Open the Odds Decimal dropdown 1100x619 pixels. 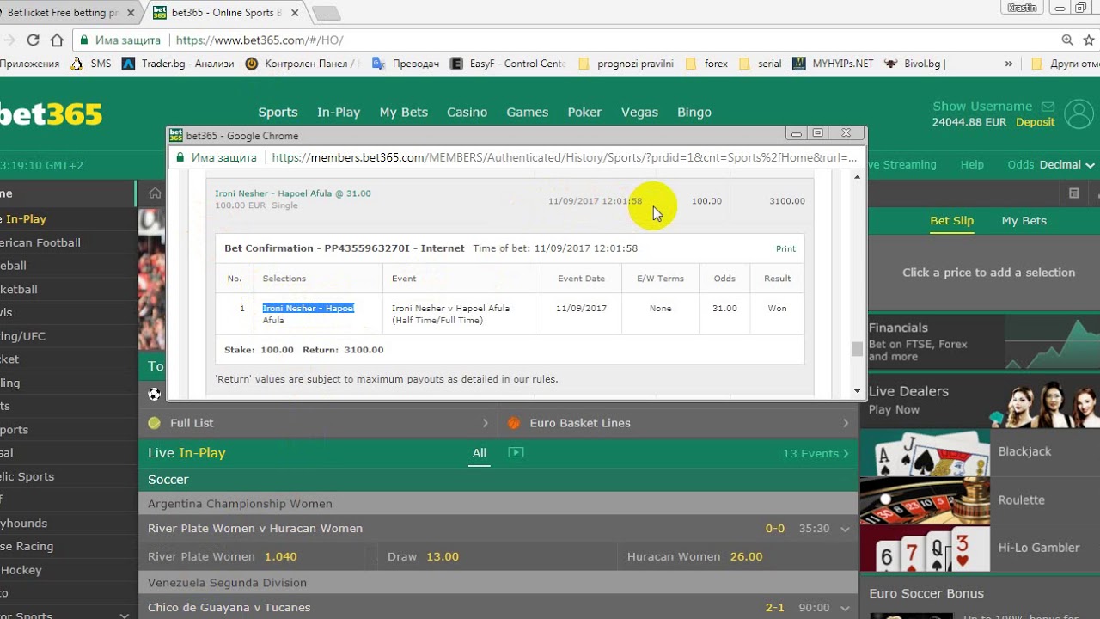point(1051,164)
